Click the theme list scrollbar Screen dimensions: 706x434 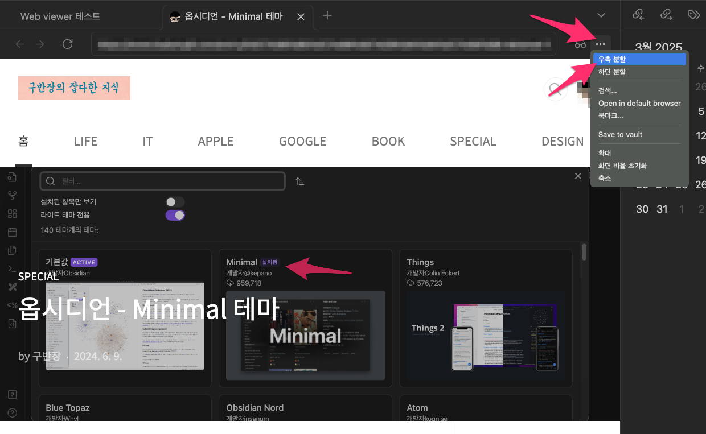584,252
